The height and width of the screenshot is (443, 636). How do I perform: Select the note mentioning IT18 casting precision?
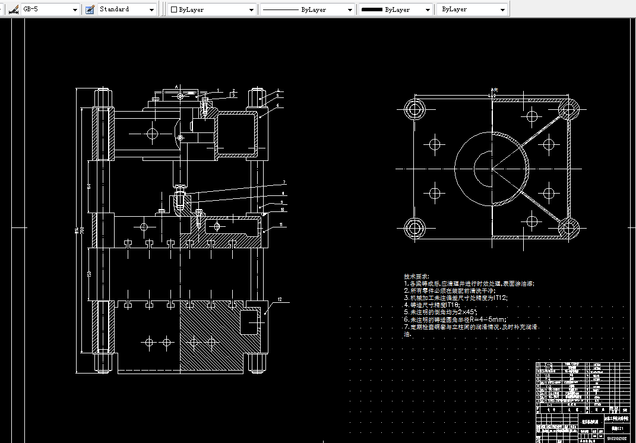(432, 305)
